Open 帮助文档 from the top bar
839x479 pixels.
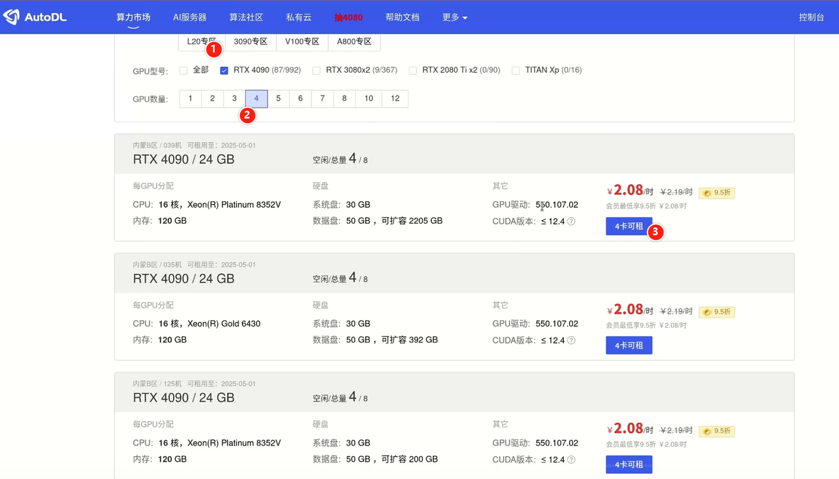[402, 17]
